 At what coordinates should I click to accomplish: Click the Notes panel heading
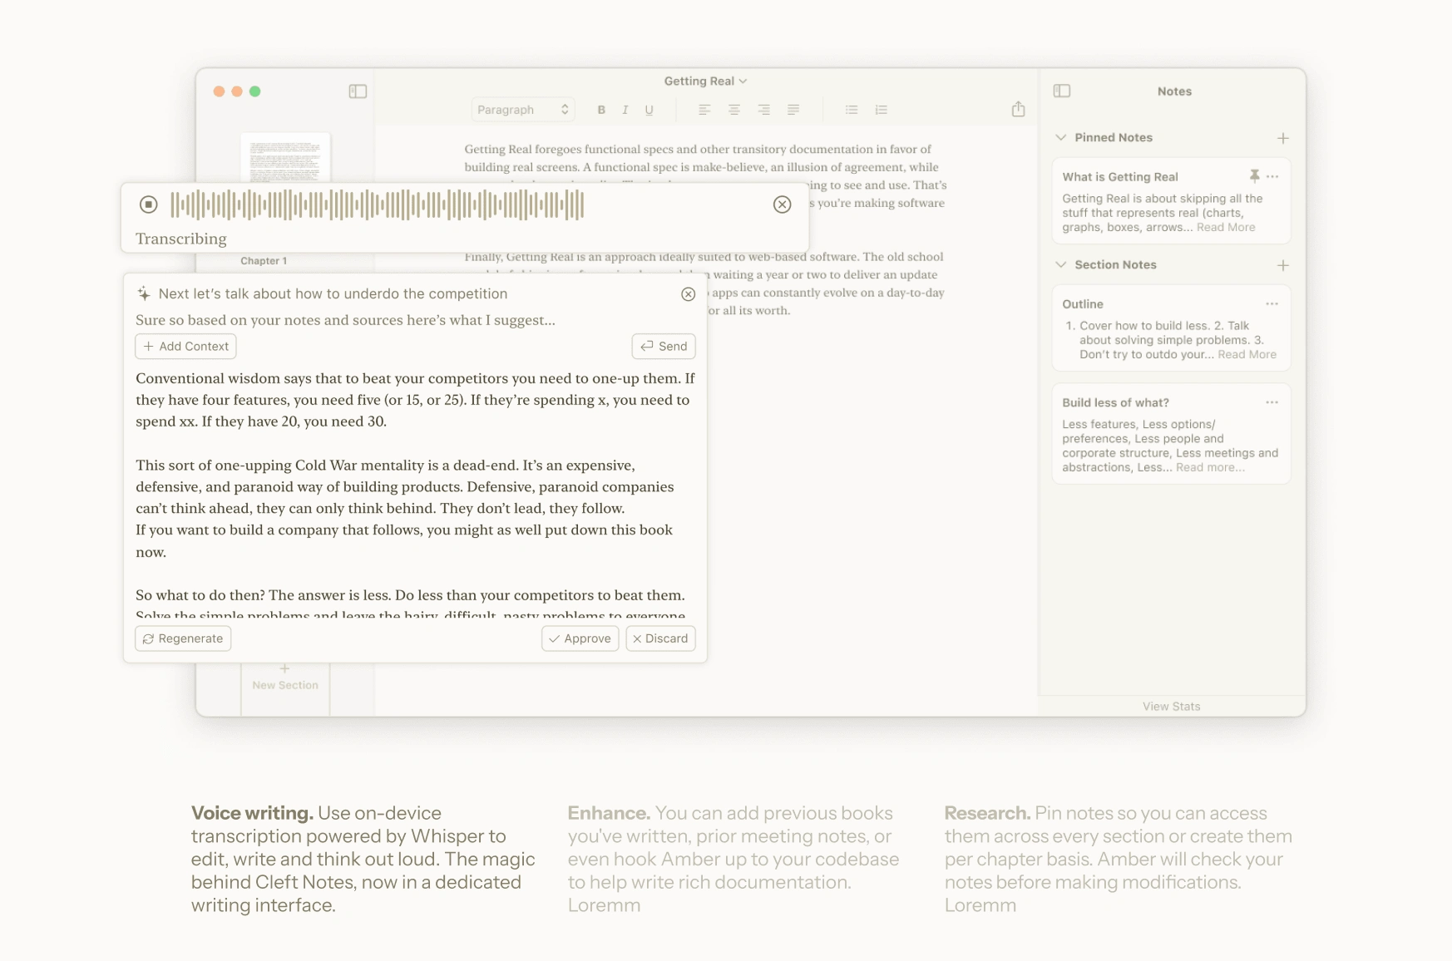(x=1174, y=91)
